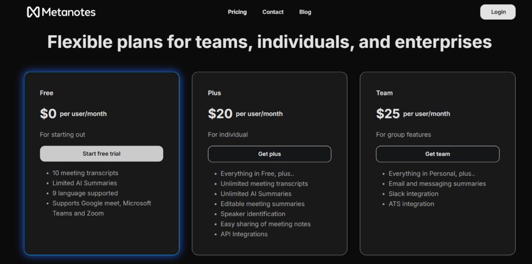Open the Blog link

point(305,12)
